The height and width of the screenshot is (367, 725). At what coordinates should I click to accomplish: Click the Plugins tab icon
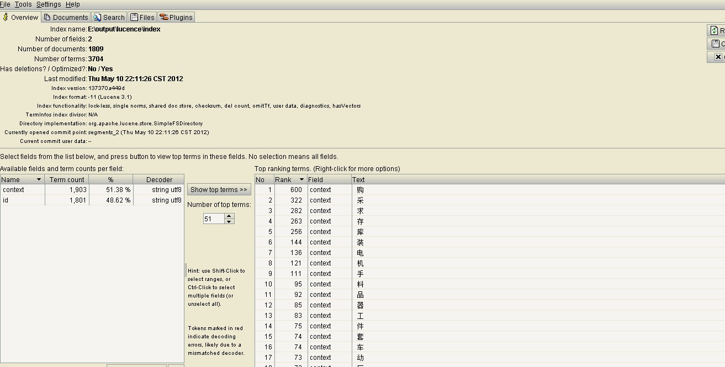click(163, 17)
